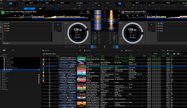This screenshot has width=187, height=108.
Task: Toggle FX1 master M assign button
Action: tap(16, 5)
